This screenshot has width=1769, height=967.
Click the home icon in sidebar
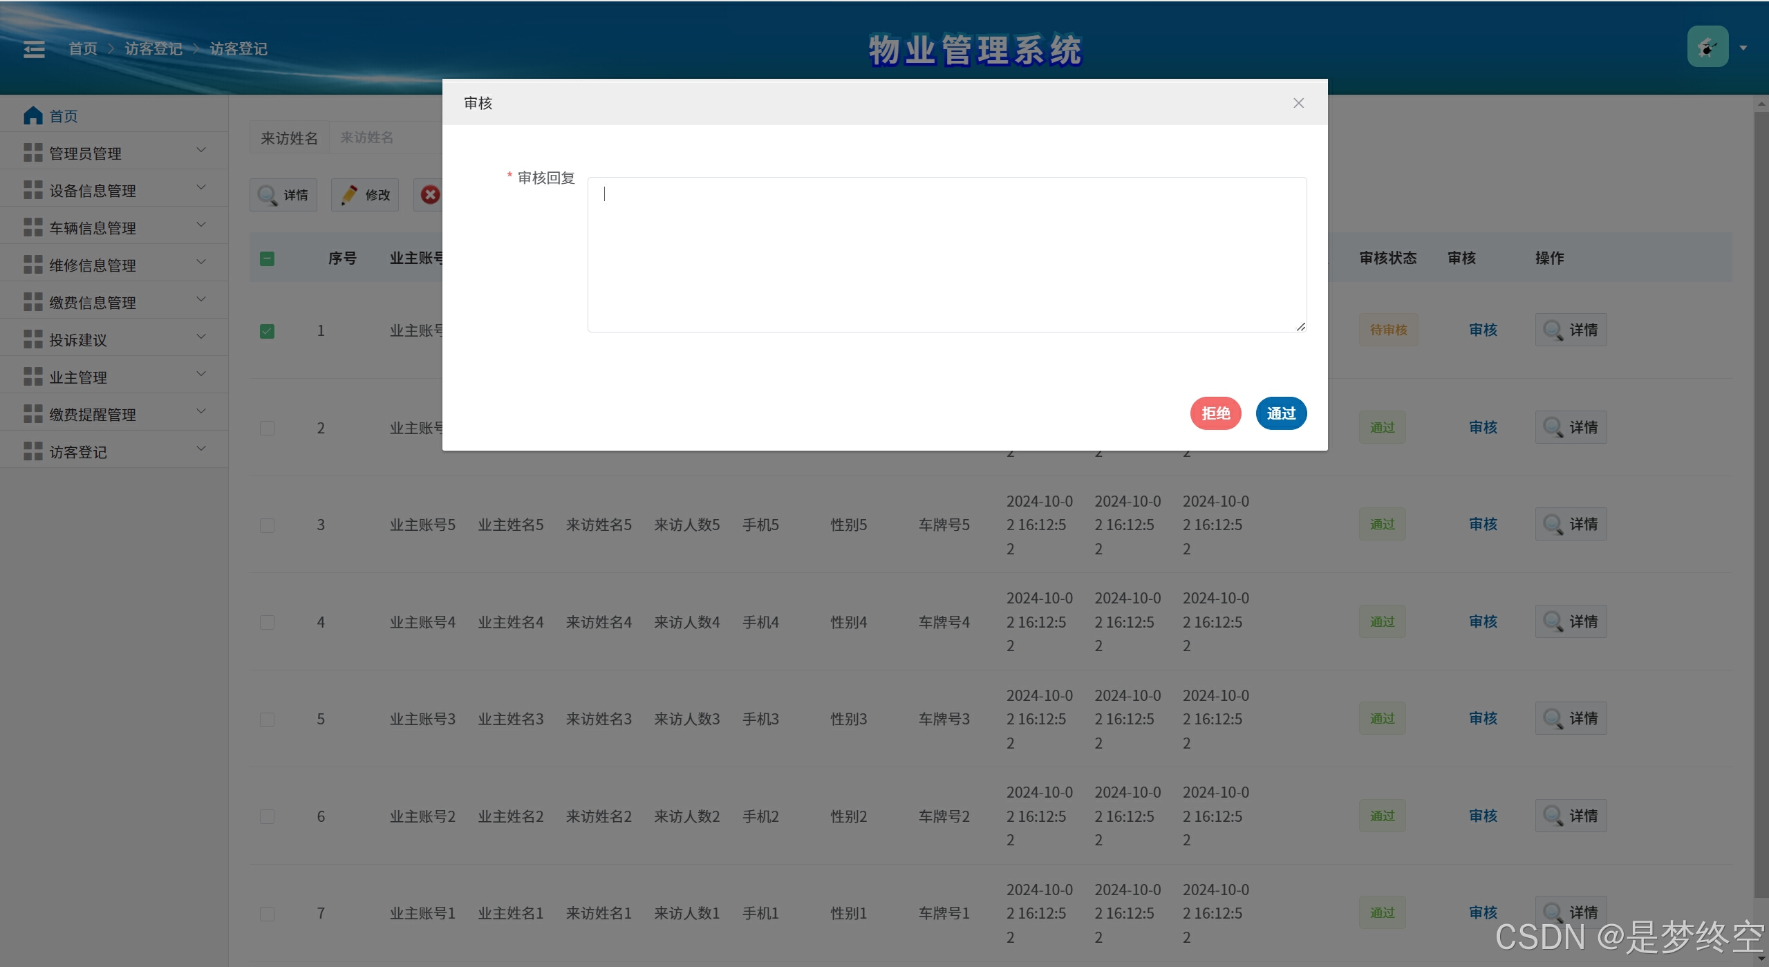click(32, 115)
